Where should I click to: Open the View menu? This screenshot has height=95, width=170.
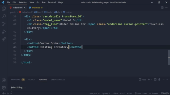pos(32,2)
